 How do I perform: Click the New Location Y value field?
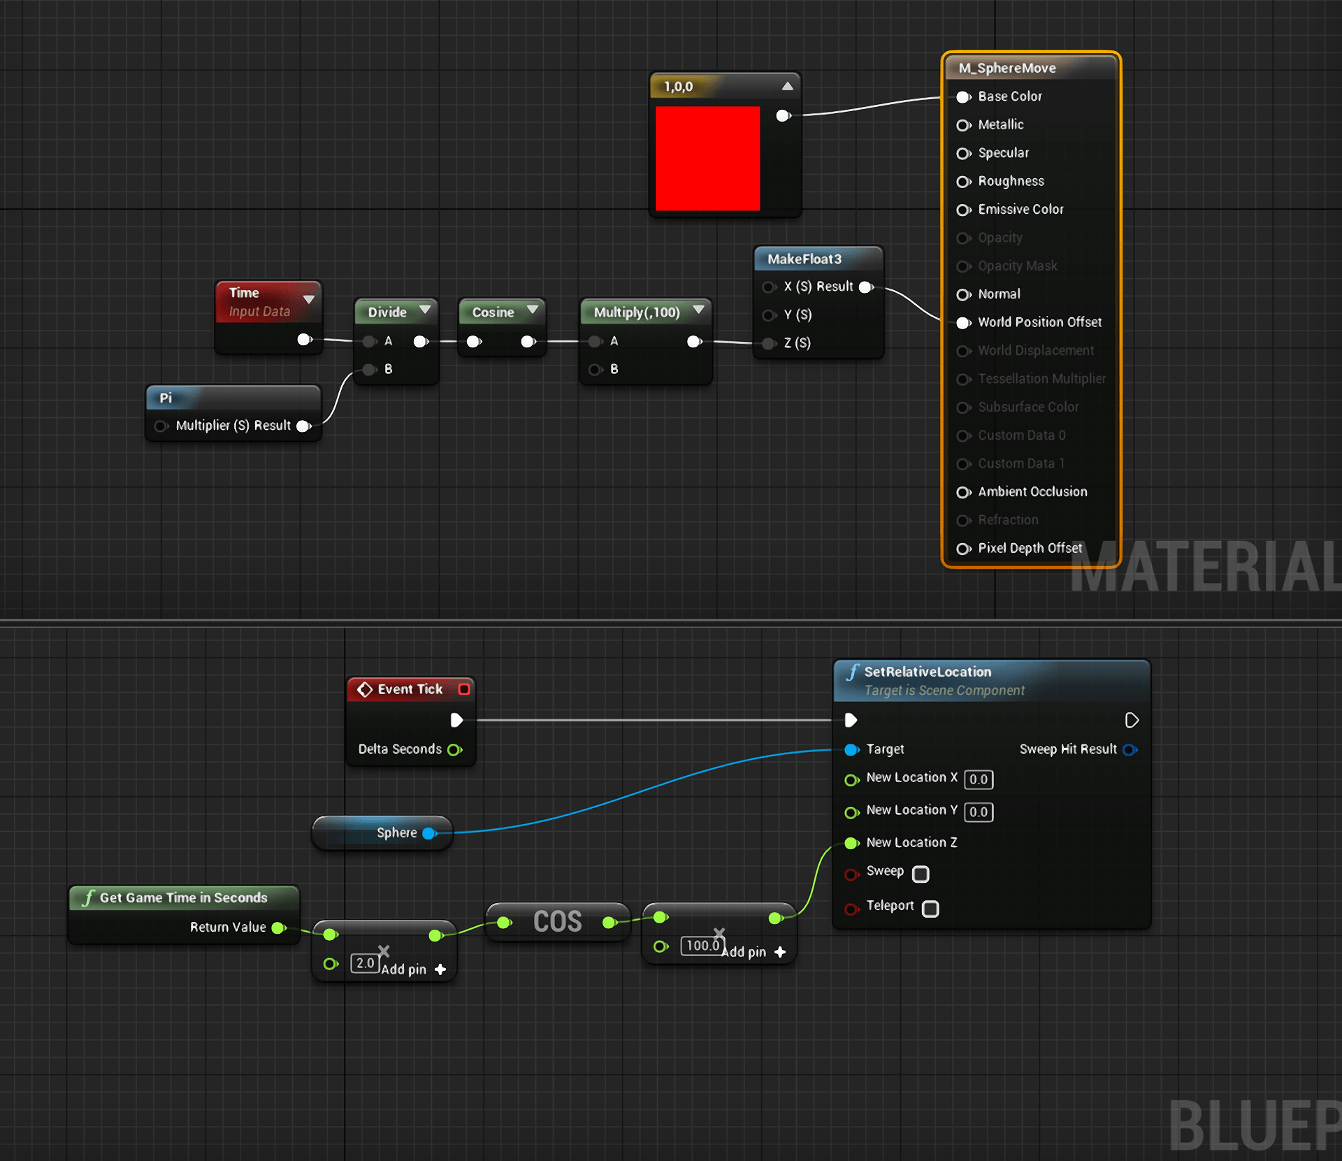[979, 812]
